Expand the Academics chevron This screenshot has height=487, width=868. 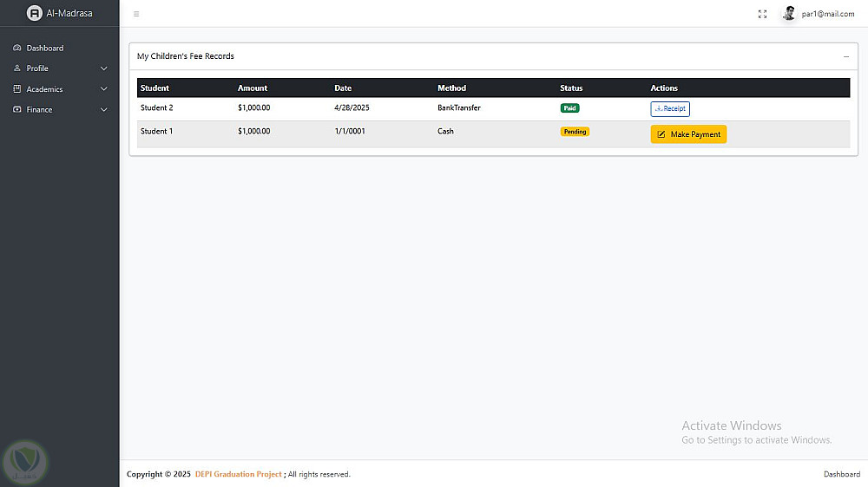[x=103, y=89]
